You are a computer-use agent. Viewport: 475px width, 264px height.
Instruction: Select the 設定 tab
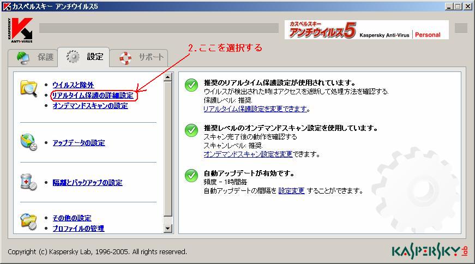tap(83, 57)
